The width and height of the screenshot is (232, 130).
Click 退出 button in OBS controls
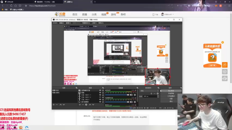[x=171, y=101]
